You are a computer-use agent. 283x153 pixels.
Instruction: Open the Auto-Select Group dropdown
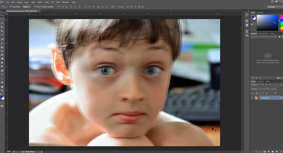pos(27,7)
